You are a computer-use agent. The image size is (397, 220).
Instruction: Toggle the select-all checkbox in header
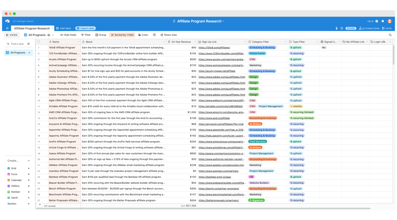point(39,42)
